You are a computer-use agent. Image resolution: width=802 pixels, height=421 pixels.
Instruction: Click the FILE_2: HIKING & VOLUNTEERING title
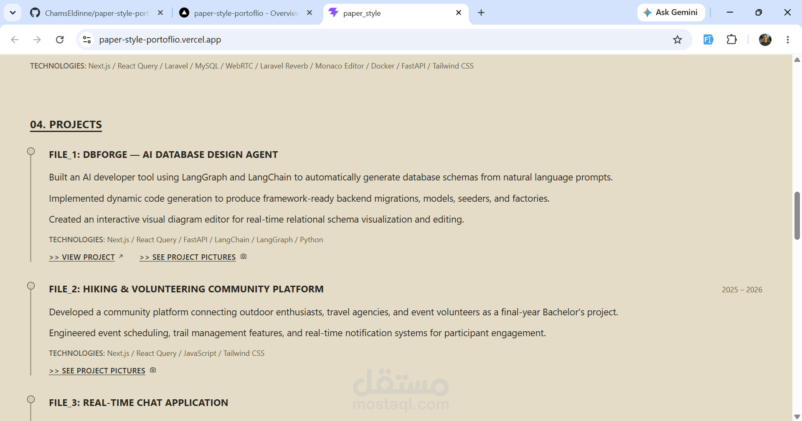186,289
